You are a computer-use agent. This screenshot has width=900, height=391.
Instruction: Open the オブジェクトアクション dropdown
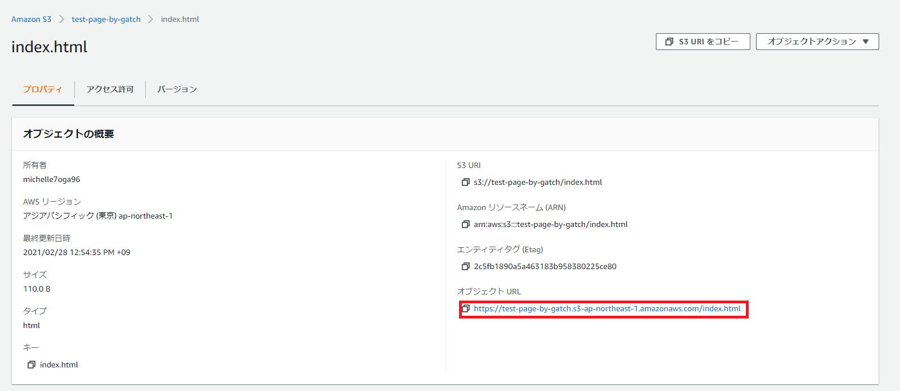[x=817, y=42]
